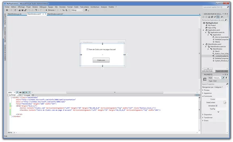Open the Architecture menu
The height and width of the screenshot is (142, 233).
point(95,7)
